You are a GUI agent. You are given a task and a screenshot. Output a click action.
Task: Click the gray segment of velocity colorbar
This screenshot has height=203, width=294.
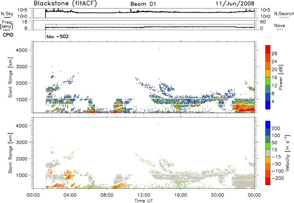point(268,153)
